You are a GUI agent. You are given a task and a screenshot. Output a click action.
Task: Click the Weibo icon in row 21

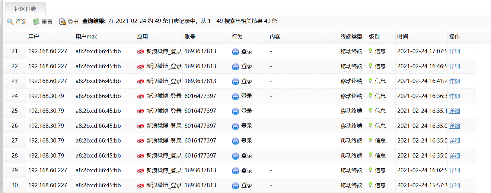tap(141, 52)
